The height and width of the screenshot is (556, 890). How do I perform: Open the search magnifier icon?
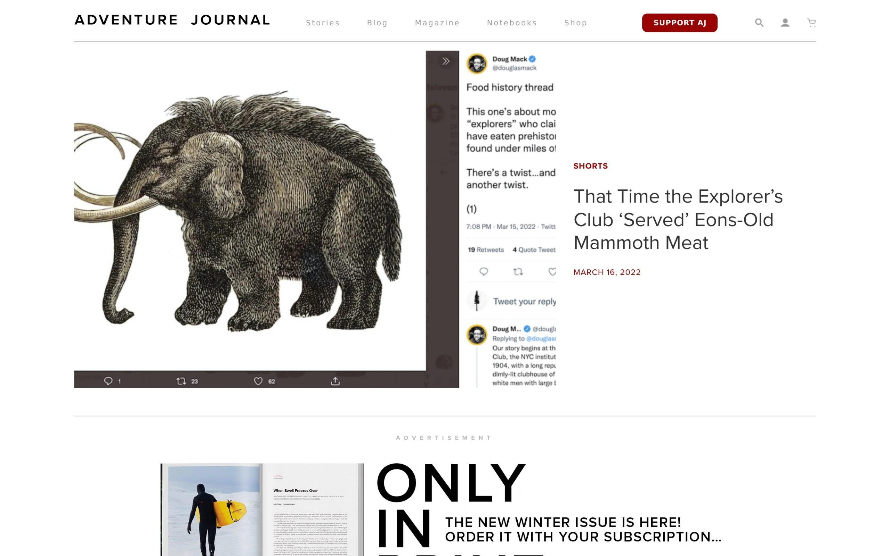click(x=759, y=23)
